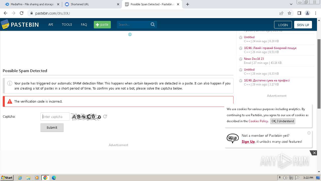Accept cookies with OK, I Understand
Image resolution: width=321 pixels, height=181 pixels.
(x=283, y=121)
